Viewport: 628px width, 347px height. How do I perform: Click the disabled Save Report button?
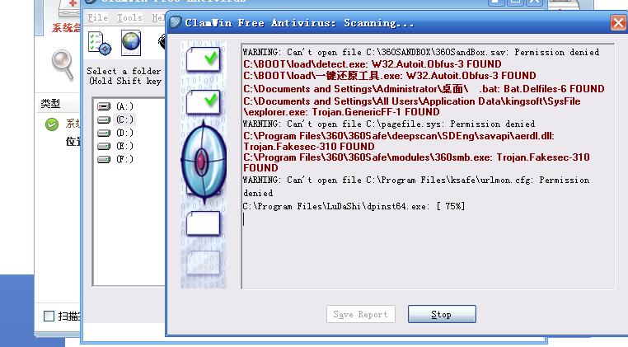[x=360, y=314]
